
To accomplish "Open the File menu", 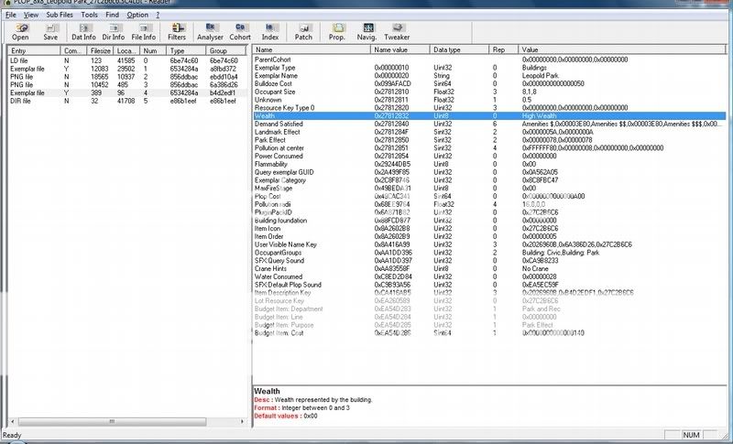I will click(10, 16).
